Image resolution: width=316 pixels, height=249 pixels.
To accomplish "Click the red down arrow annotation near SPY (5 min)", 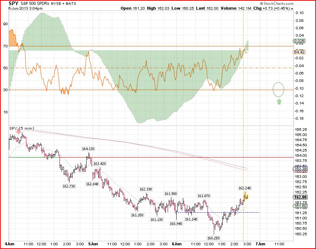I will (x=19, y=131).
